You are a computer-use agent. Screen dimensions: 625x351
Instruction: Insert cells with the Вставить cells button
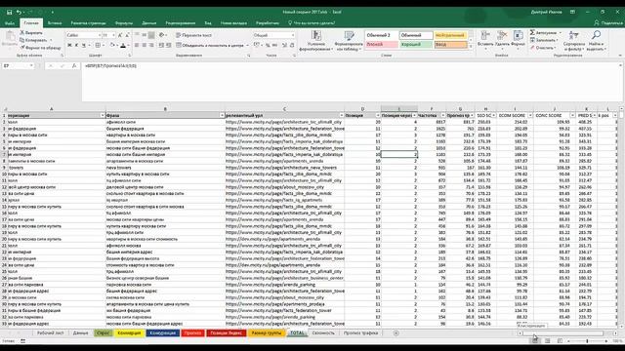coord(485,41)
